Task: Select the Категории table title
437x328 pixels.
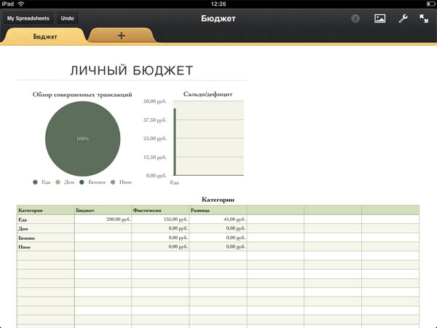Action: tap(218, 200)
